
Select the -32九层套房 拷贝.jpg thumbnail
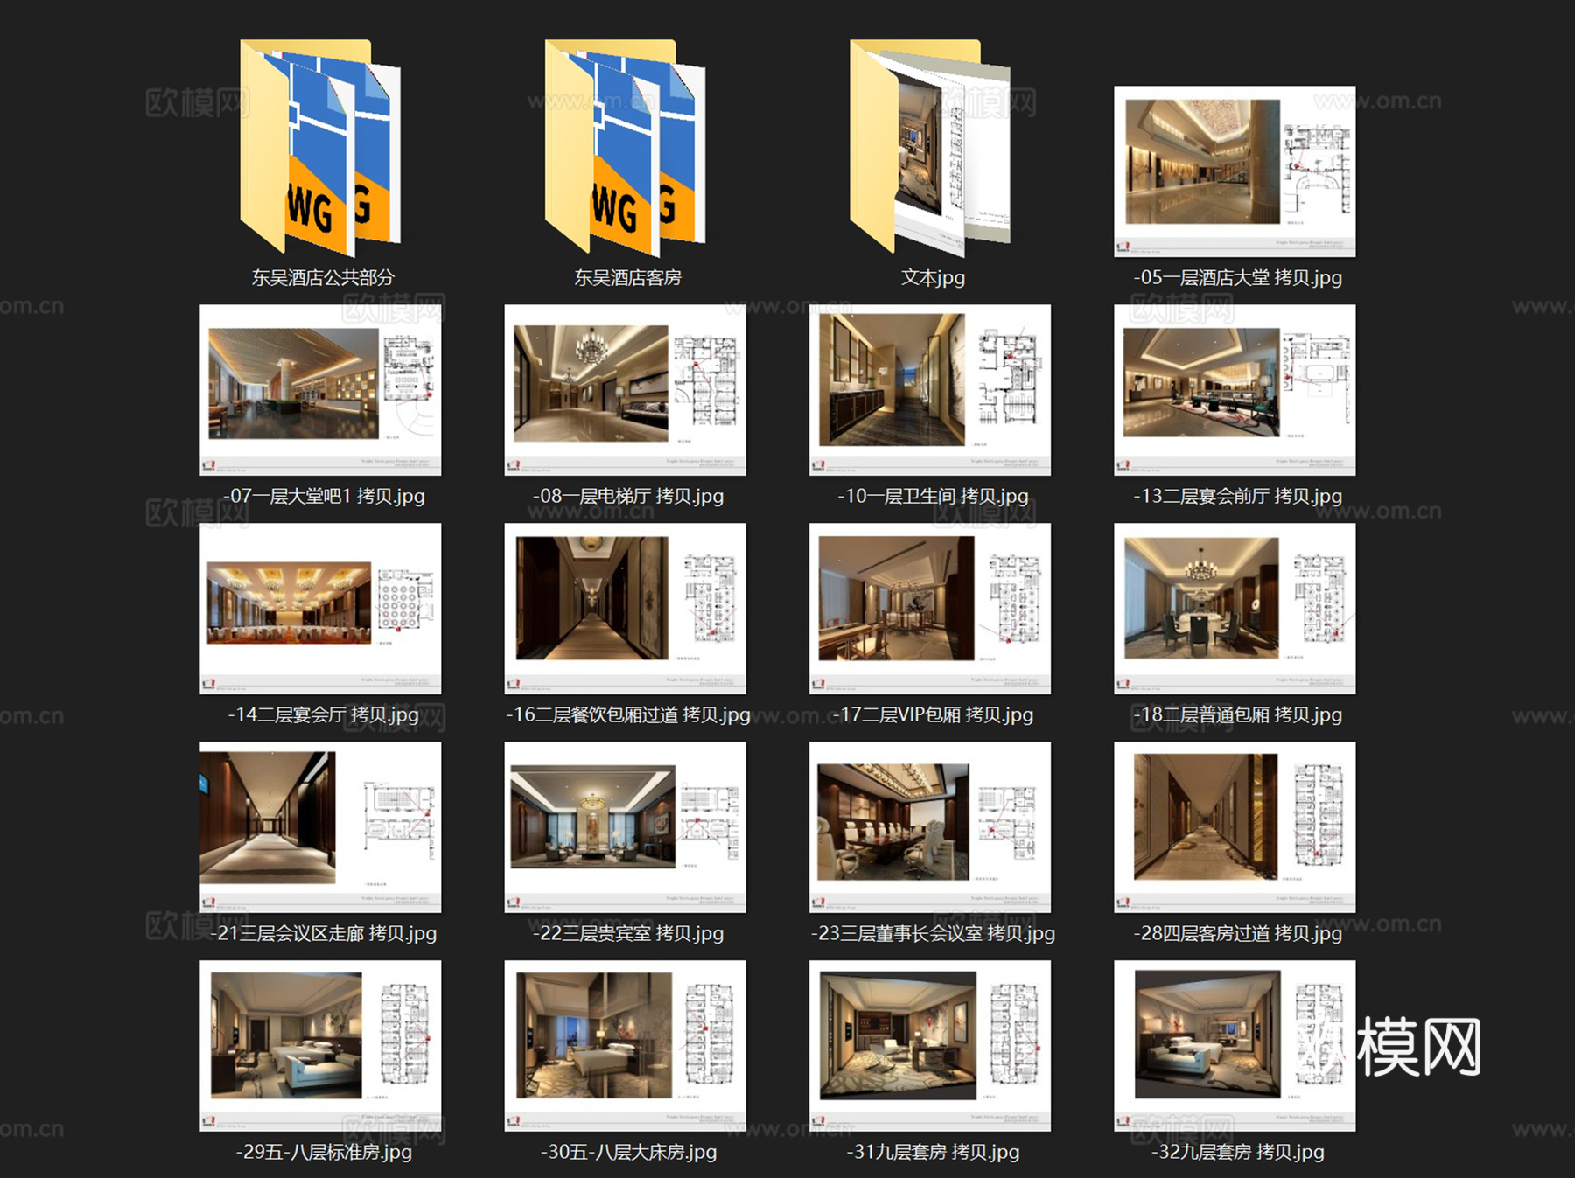coord(1235,1046)
